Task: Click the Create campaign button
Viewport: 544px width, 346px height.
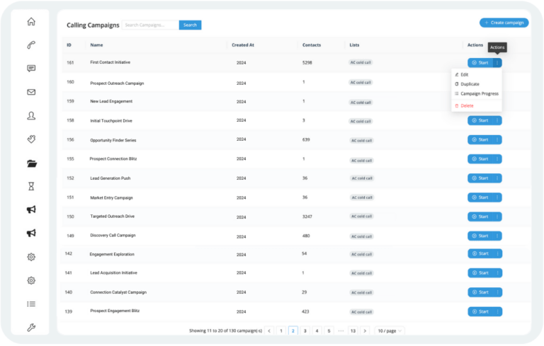Action: click(x=504, y=23)
